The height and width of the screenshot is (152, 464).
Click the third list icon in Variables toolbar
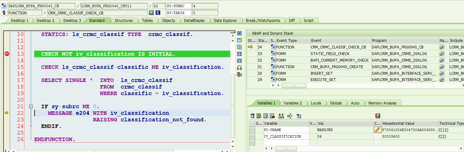point(265,116)
